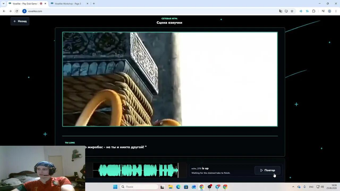
Task: Open Telegram from the taskbar
Action: 218,187
